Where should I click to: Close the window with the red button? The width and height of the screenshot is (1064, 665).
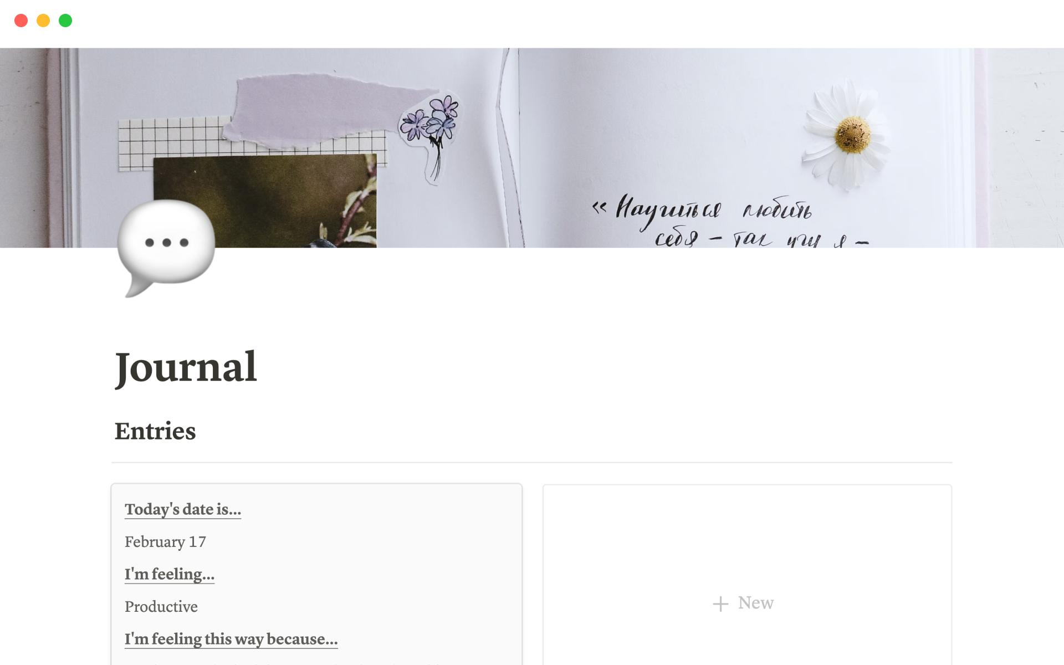(x=21, y=21)
